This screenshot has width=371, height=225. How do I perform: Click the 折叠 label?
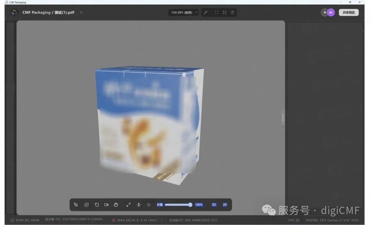point(160,205)
